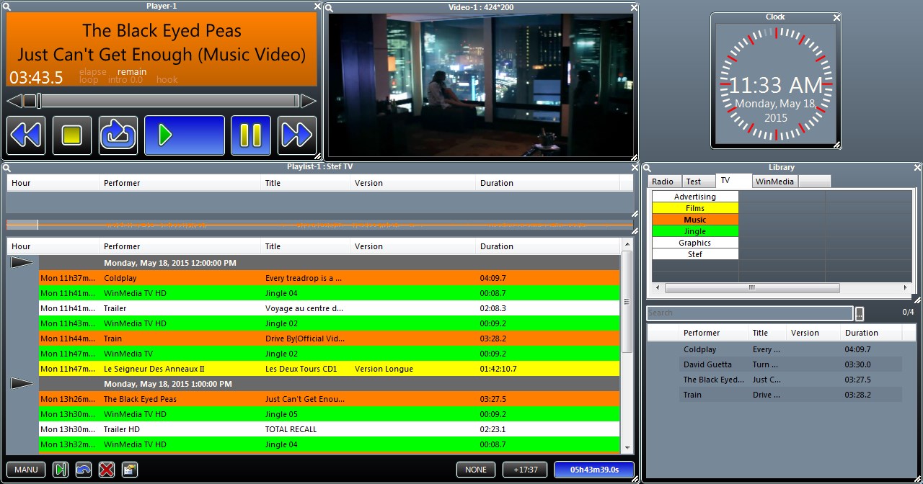Click the yellow Stop button
This screenshot has height=484, width=923.
point(72,135)
